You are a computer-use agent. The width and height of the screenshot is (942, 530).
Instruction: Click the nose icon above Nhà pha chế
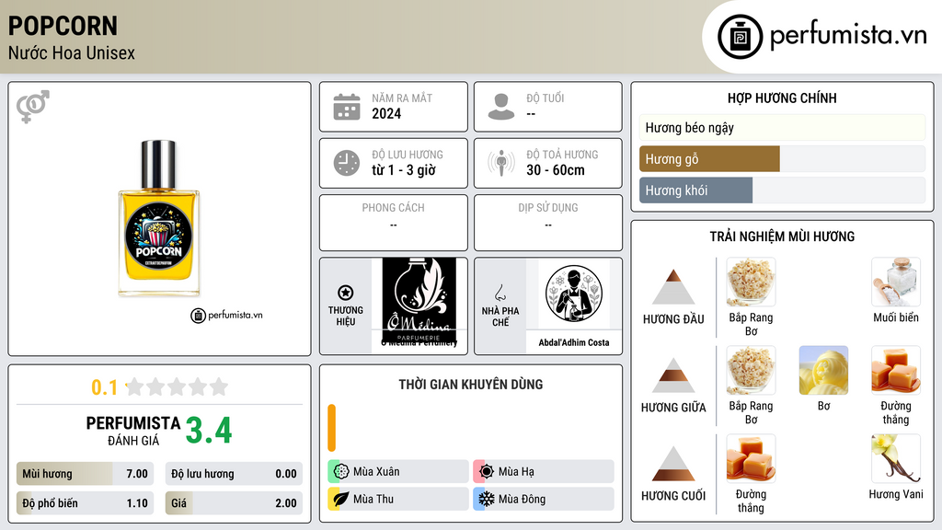500,293
